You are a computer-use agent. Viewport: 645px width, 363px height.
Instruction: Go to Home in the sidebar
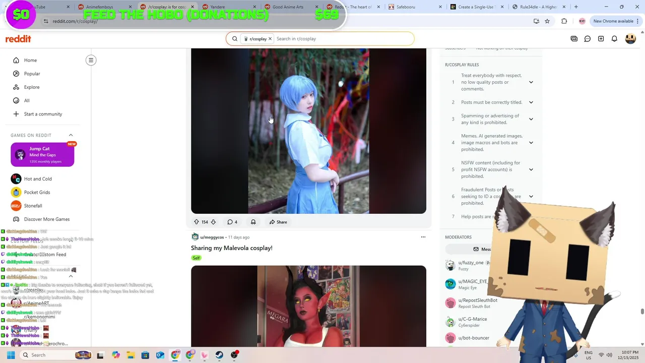click(x=42, y=60)
